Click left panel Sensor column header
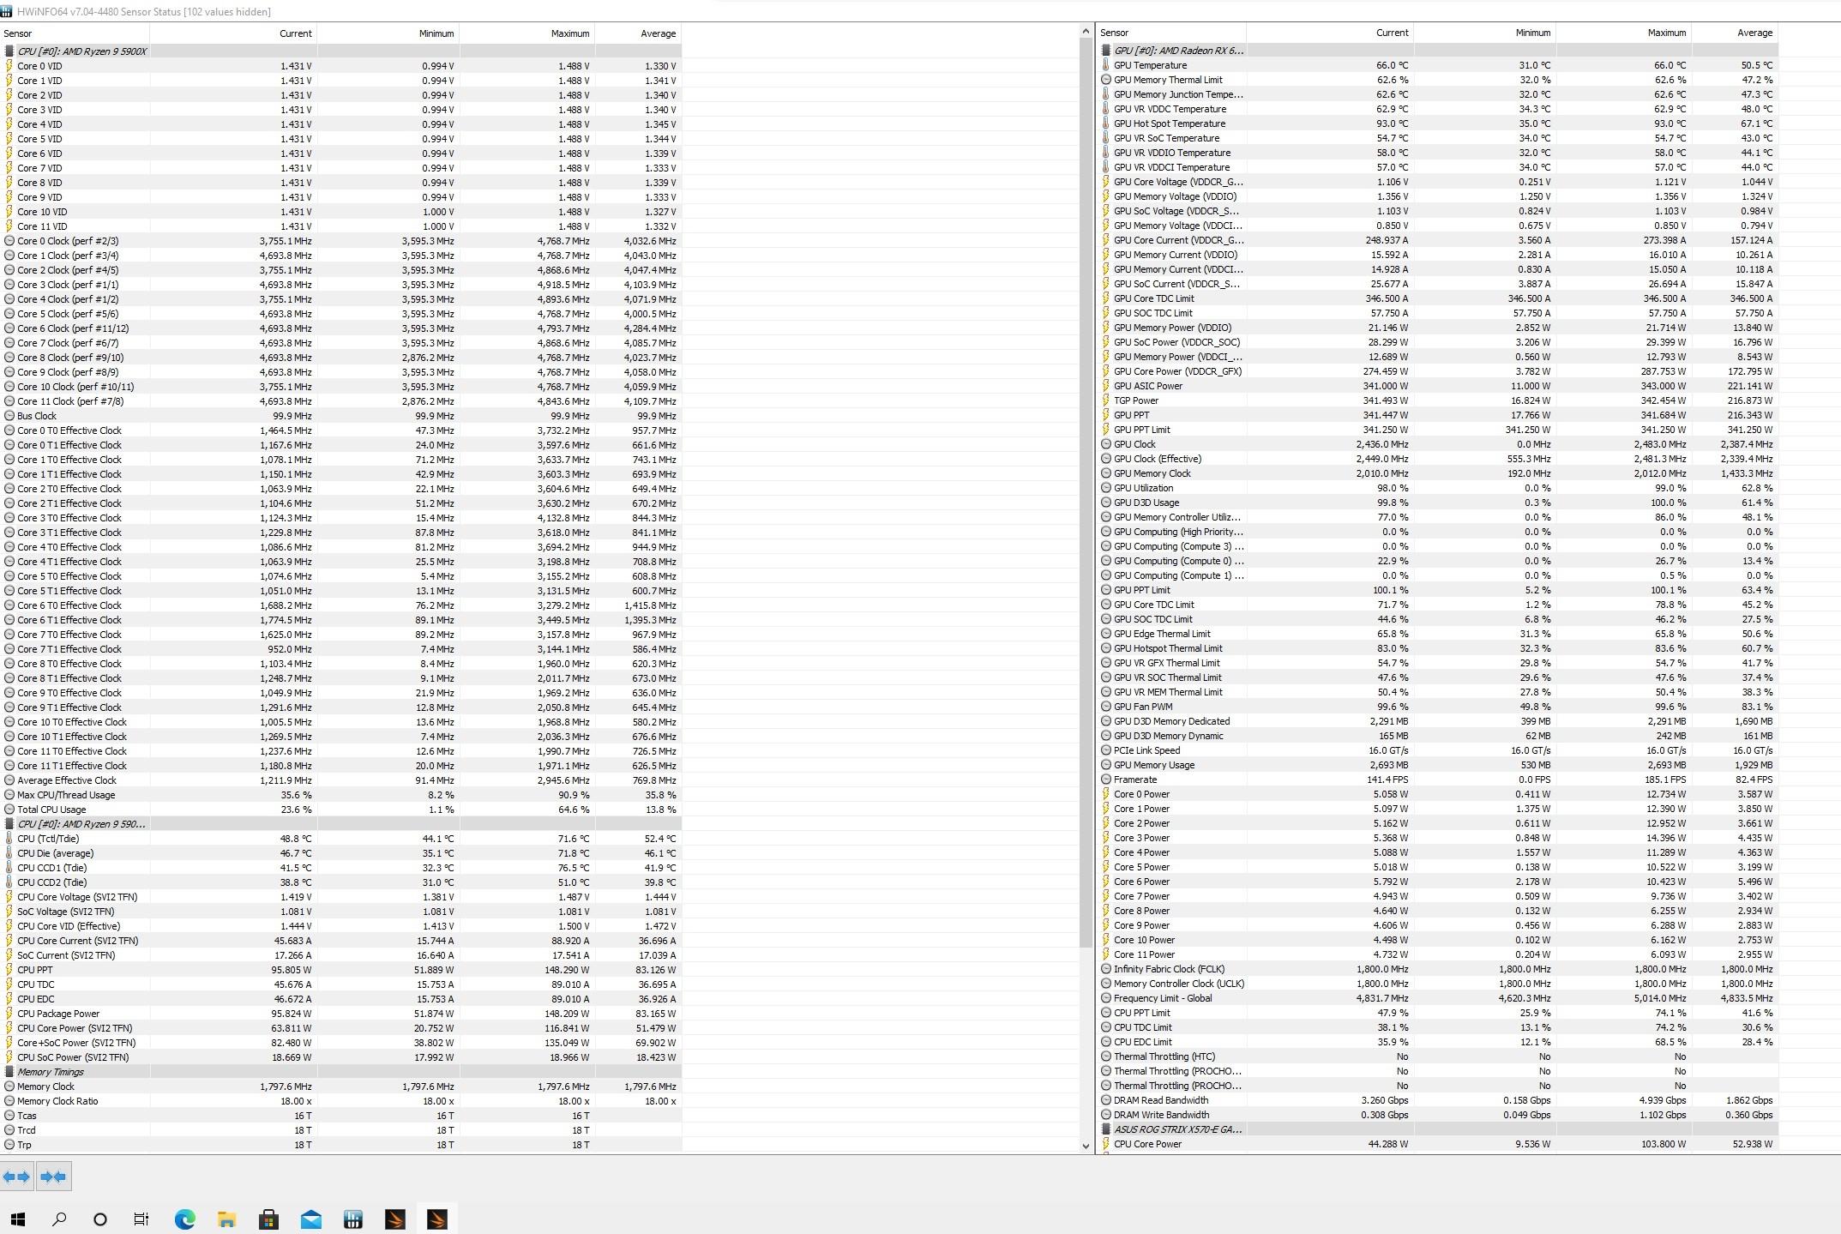 click(x=75, y=33)
